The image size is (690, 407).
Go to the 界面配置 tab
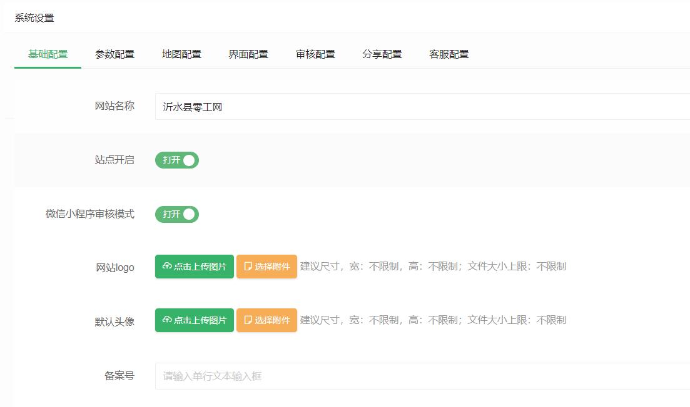point(248,54)
